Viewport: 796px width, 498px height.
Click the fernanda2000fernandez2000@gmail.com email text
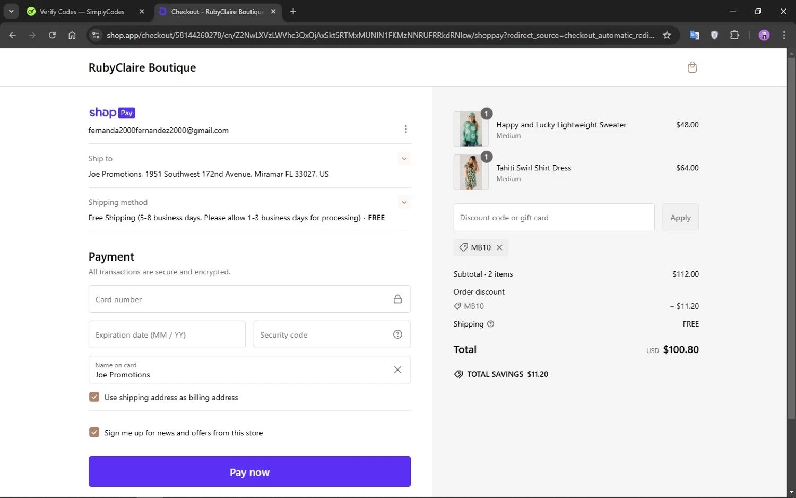pos(159,130)
